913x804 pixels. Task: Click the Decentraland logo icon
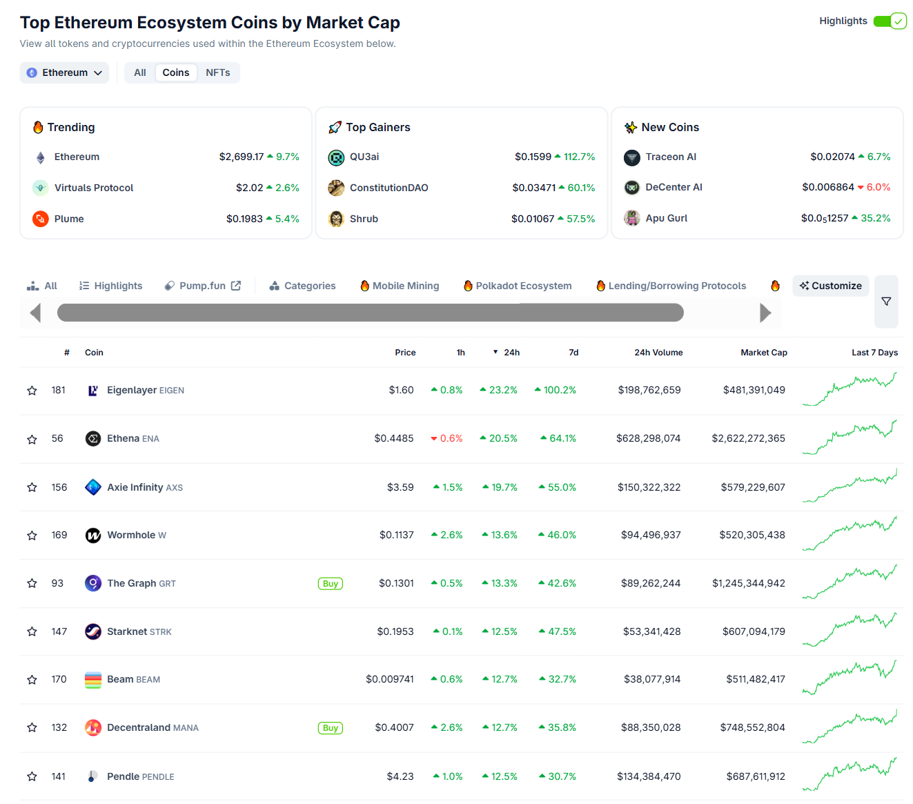coord(93,727)
